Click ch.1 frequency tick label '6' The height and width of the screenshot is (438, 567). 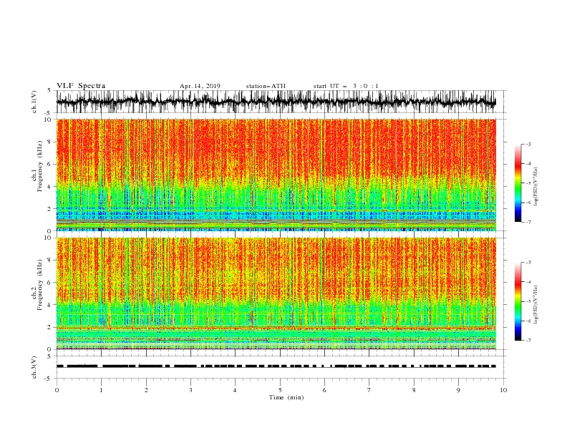49,164
